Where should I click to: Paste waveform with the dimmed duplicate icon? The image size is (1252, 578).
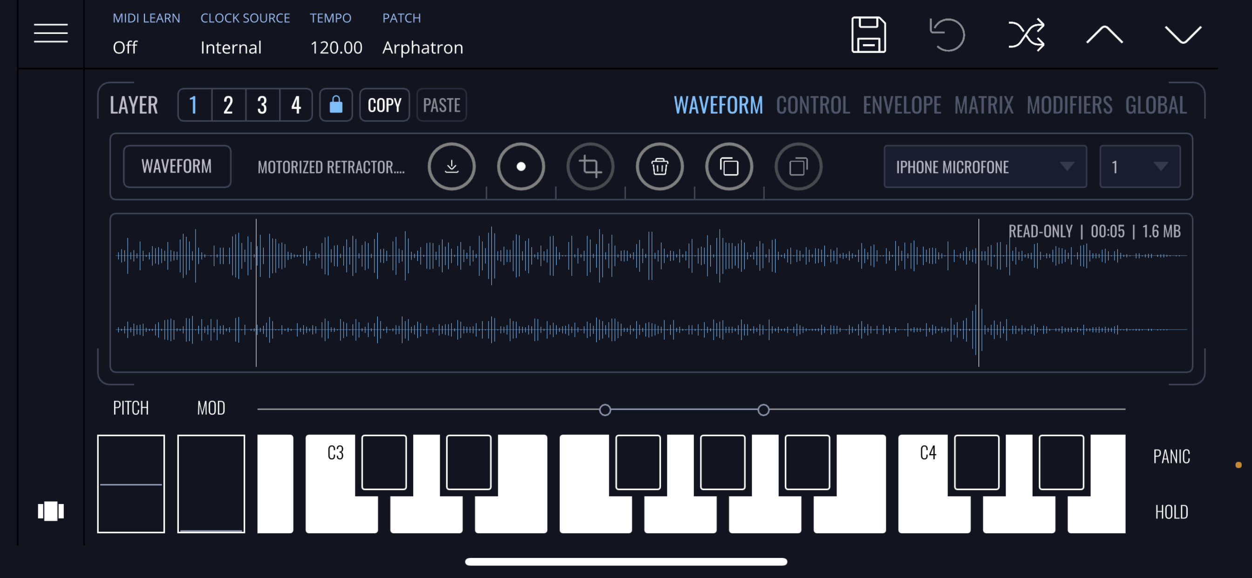point(798,167)
